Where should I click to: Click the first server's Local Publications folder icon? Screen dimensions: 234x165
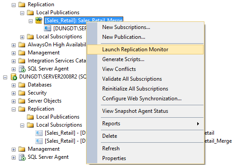click(30, 12)
